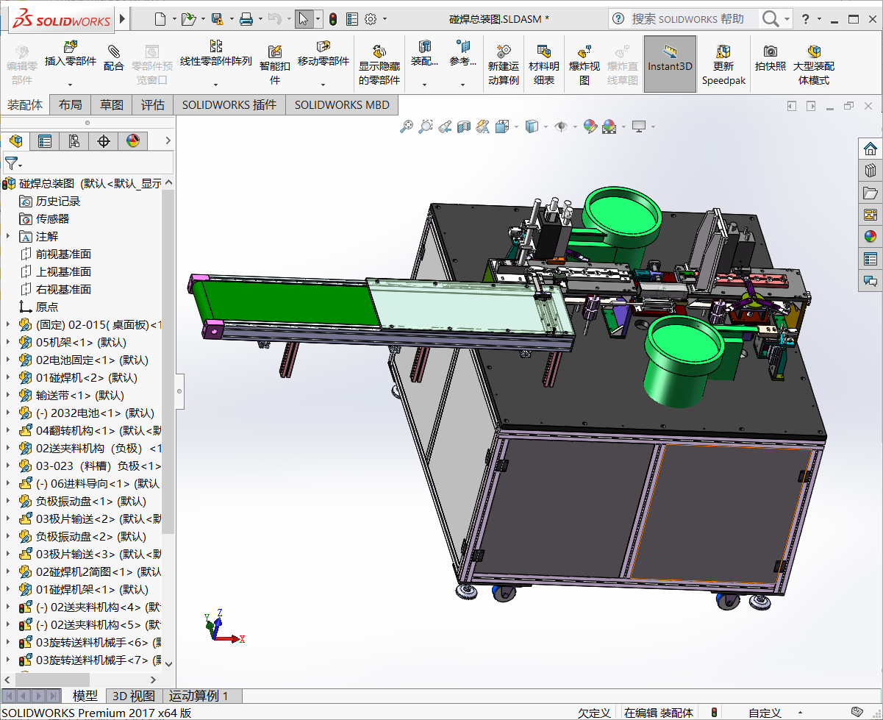Click the Zoom to Fit magnifier icon
The height and width of the screenshot is (720, 883).
click(x=407, y=127)
